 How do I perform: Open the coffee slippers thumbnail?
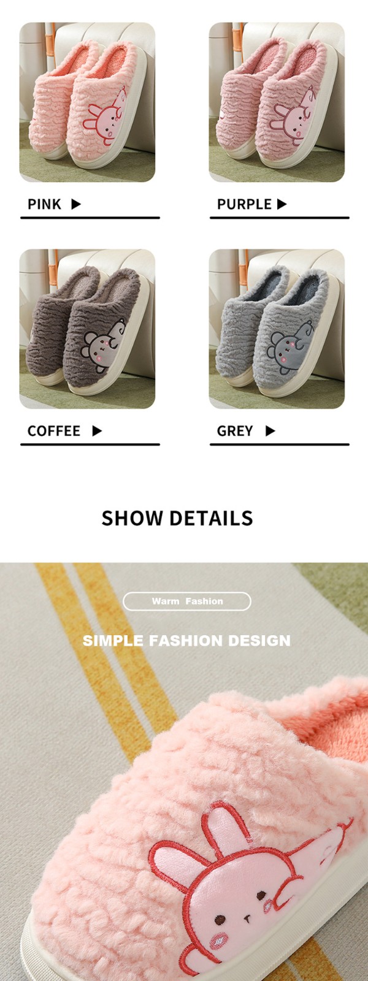[x=87, y=329]
